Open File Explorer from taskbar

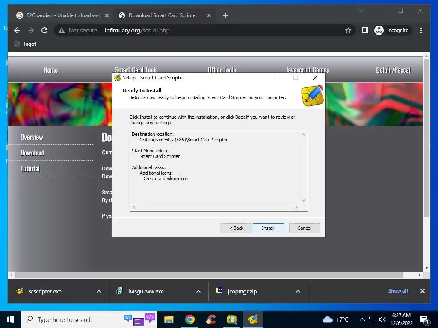169,319
